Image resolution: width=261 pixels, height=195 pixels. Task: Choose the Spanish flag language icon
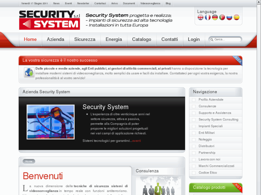pos(236,17)
